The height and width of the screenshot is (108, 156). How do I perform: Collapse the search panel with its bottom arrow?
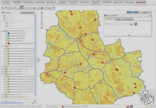pos(129,35)
